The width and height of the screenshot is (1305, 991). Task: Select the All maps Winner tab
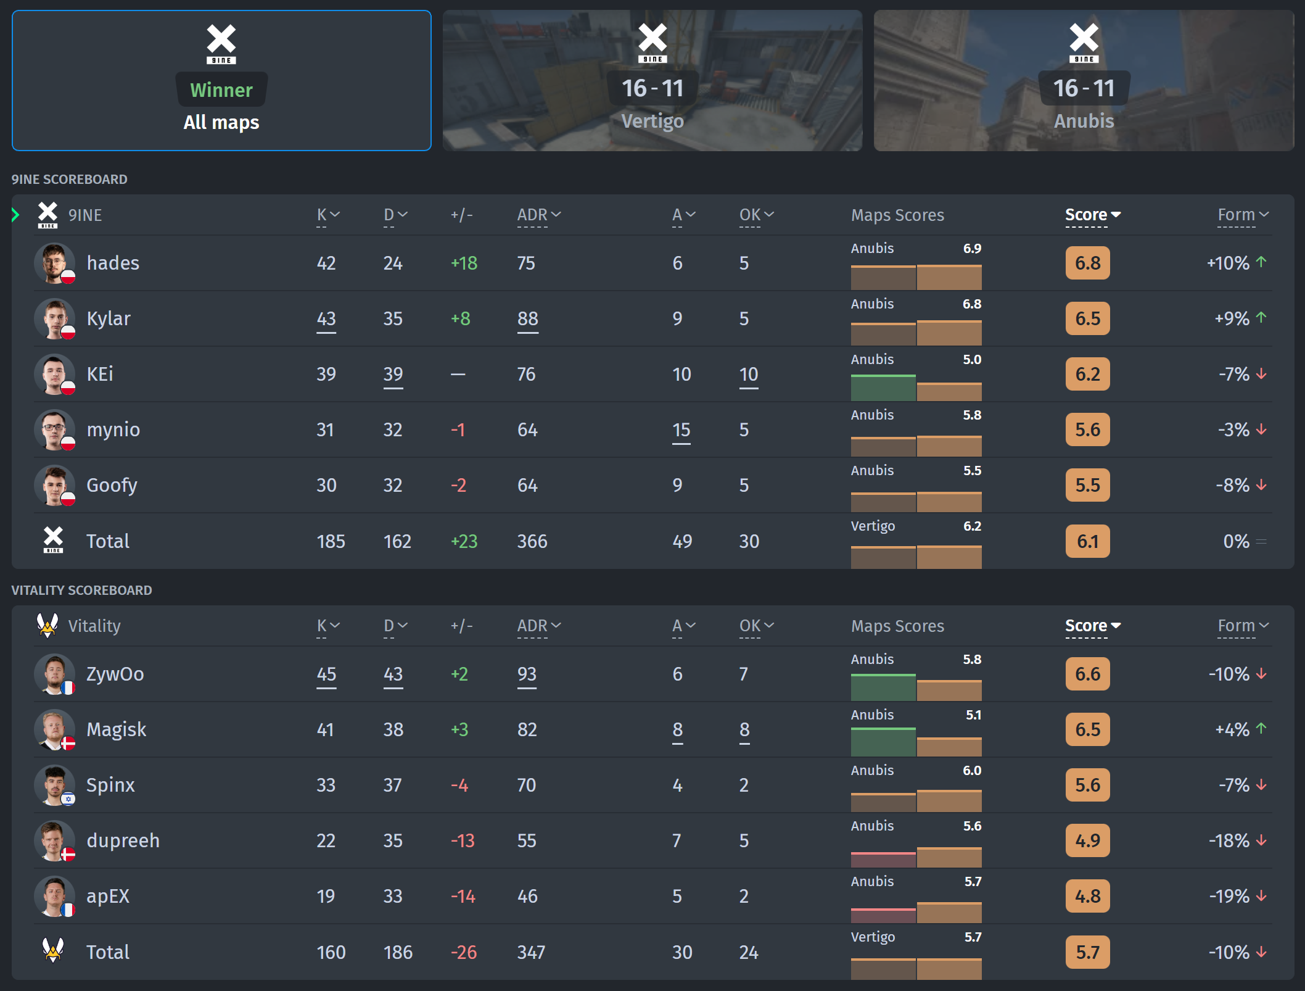coord(221,80)
